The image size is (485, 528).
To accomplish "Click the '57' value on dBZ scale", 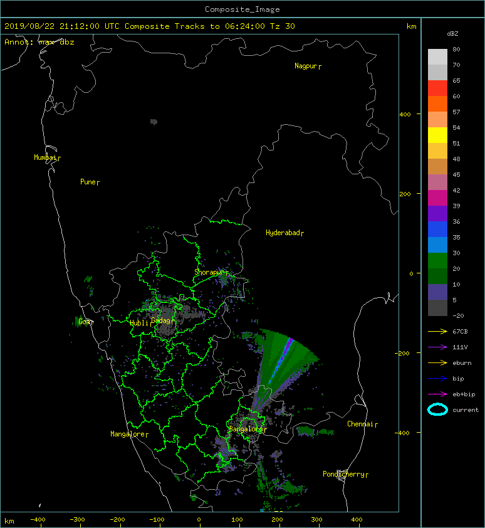I will click(x=456, y=112).
